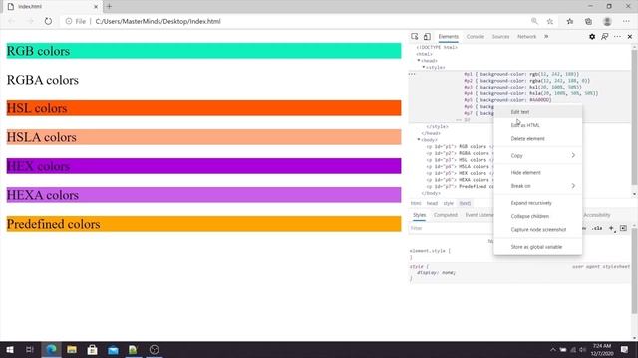Close the Index.html tab
638x358 pixels.
click(x=96, y=7)
